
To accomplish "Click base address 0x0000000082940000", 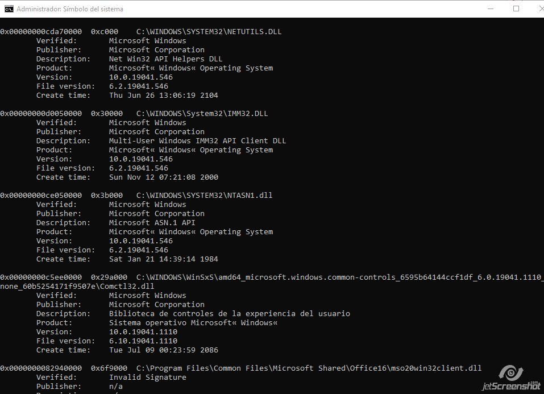I will (41, 368).
